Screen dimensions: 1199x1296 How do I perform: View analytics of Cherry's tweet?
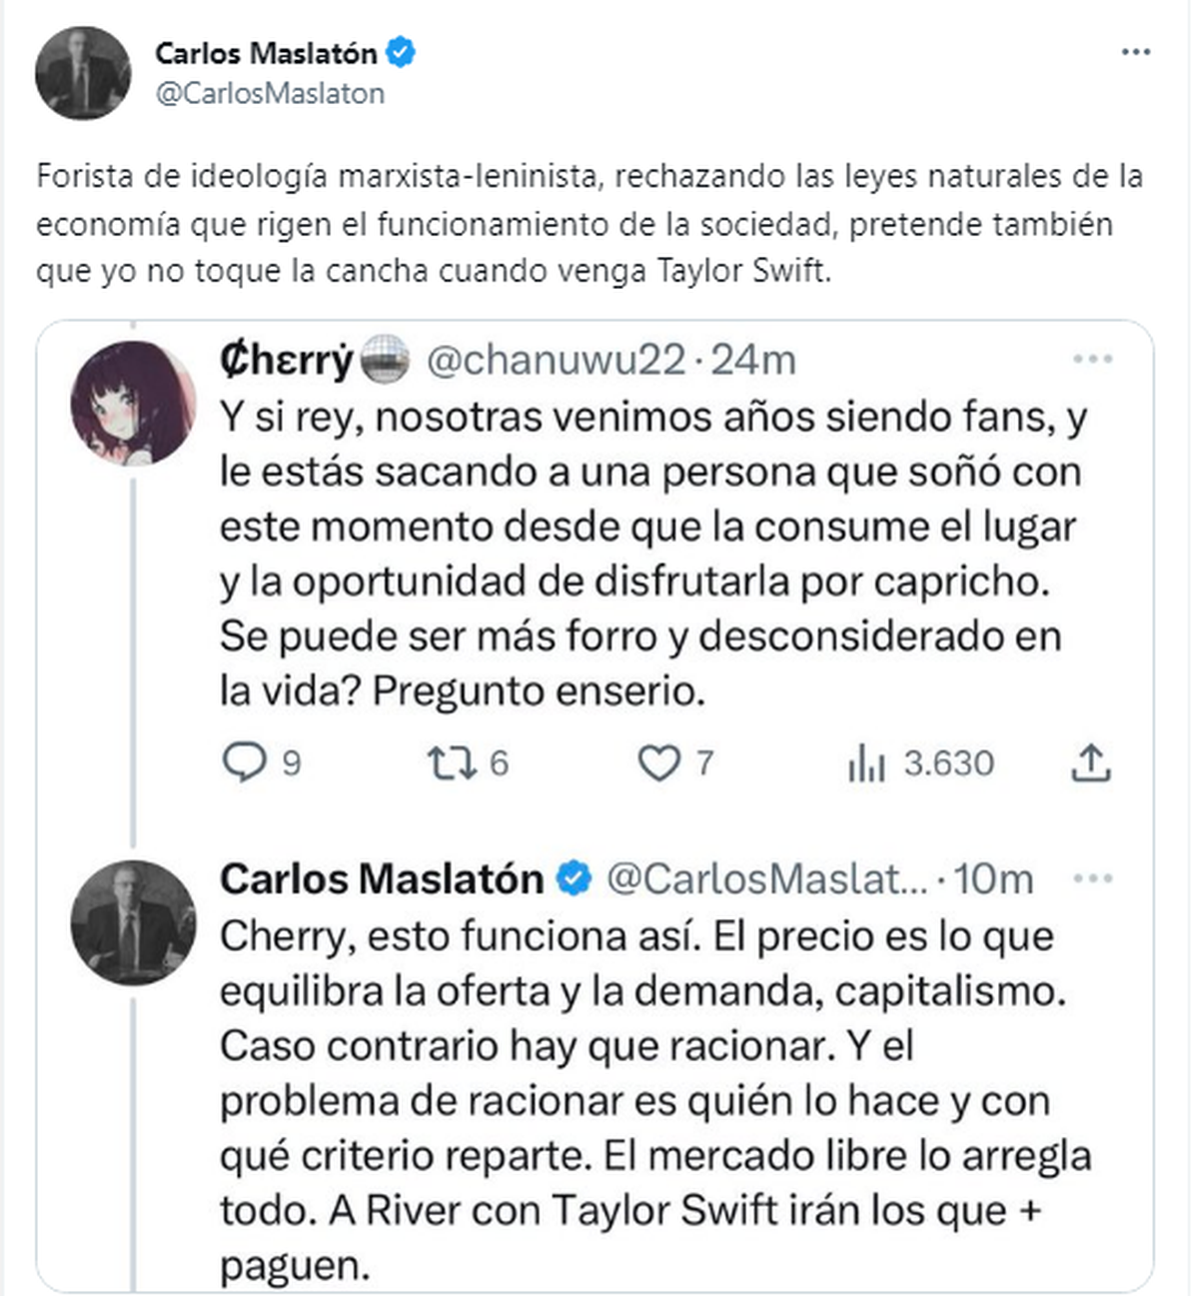pyautogui.click(x=866, y=764)
